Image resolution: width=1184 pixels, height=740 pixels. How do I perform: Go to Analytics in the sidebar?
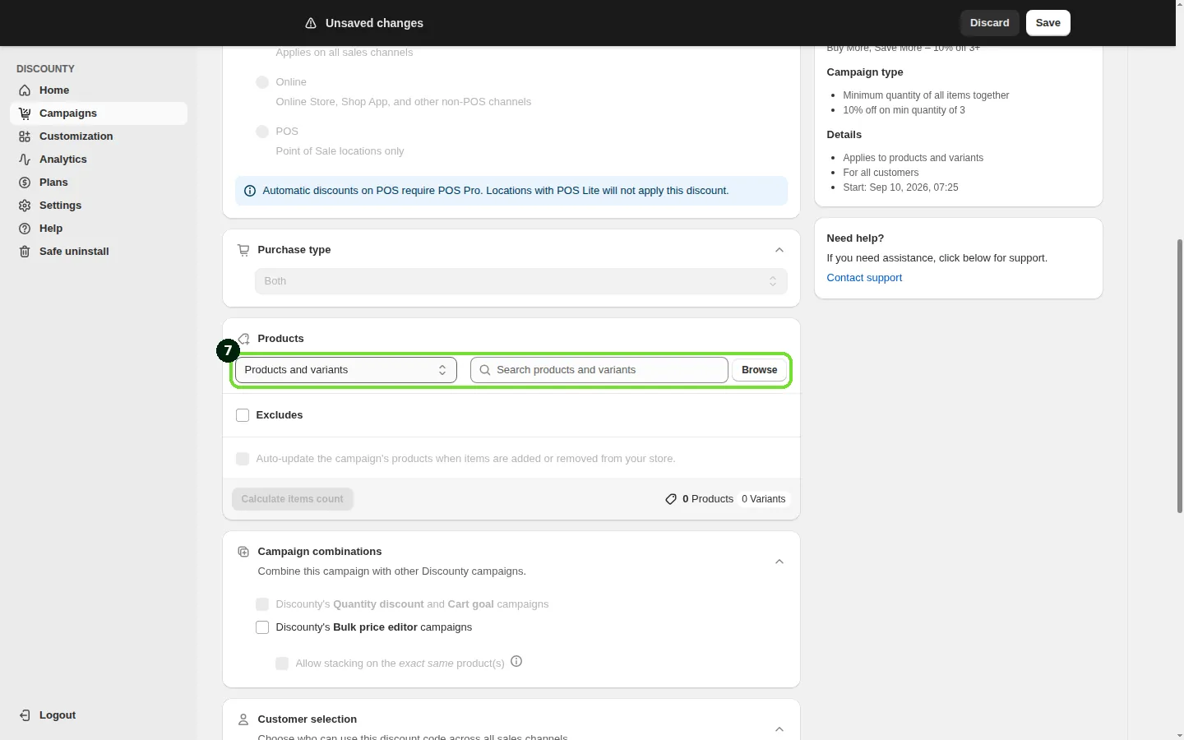99,160
